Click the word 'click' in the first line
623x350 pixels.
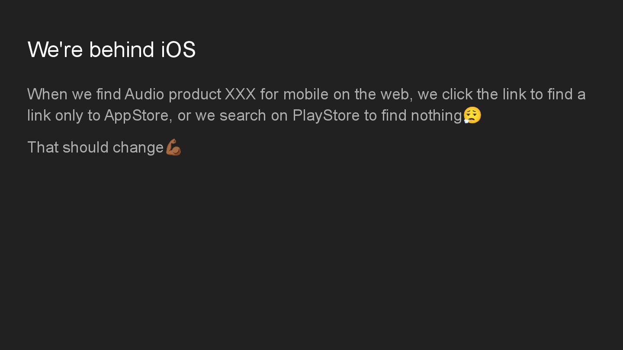click(x=457, y=94)
